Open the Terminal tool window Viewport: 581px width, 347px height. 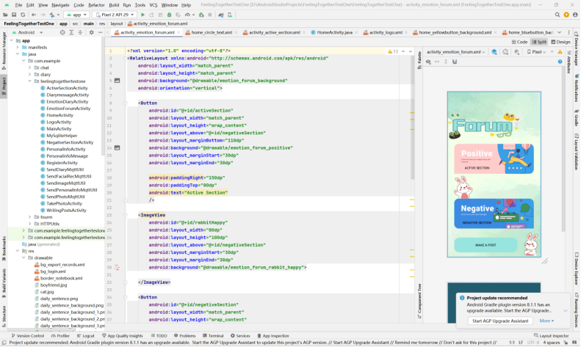213,336
